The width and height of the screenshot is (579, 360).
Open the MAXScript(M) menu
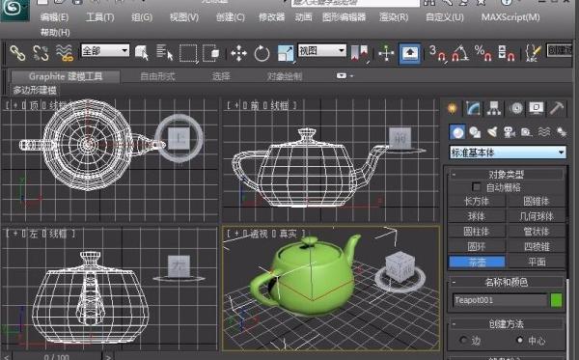510,17
